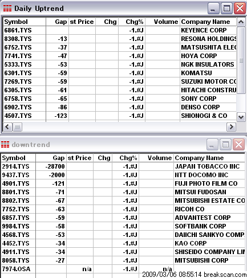Select MATSUSHITA ELEC company row
The height and width of the screenshot is (278, 247).
pyautogui.click(x=120, y=47)
